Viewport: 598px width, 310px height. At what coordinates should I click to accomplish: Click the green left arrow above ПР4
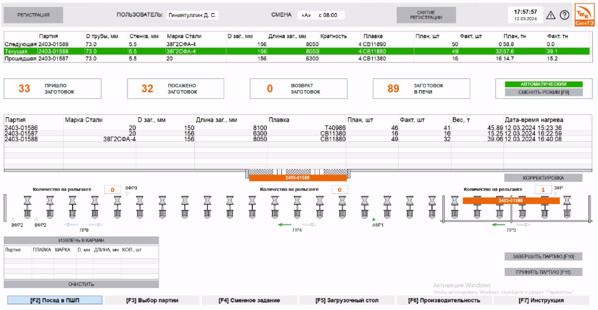pyautogui.click(x=286, y=224)
